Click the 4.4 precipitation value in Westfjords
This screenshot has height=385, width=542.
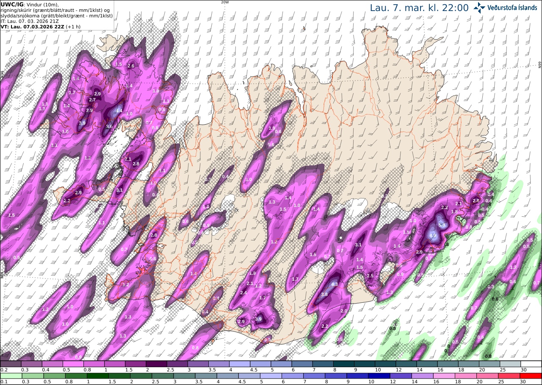point(119,111)
